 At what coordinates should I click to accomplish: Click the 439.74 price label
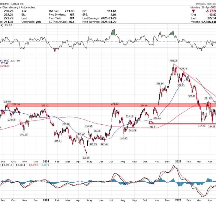(184, 69)
